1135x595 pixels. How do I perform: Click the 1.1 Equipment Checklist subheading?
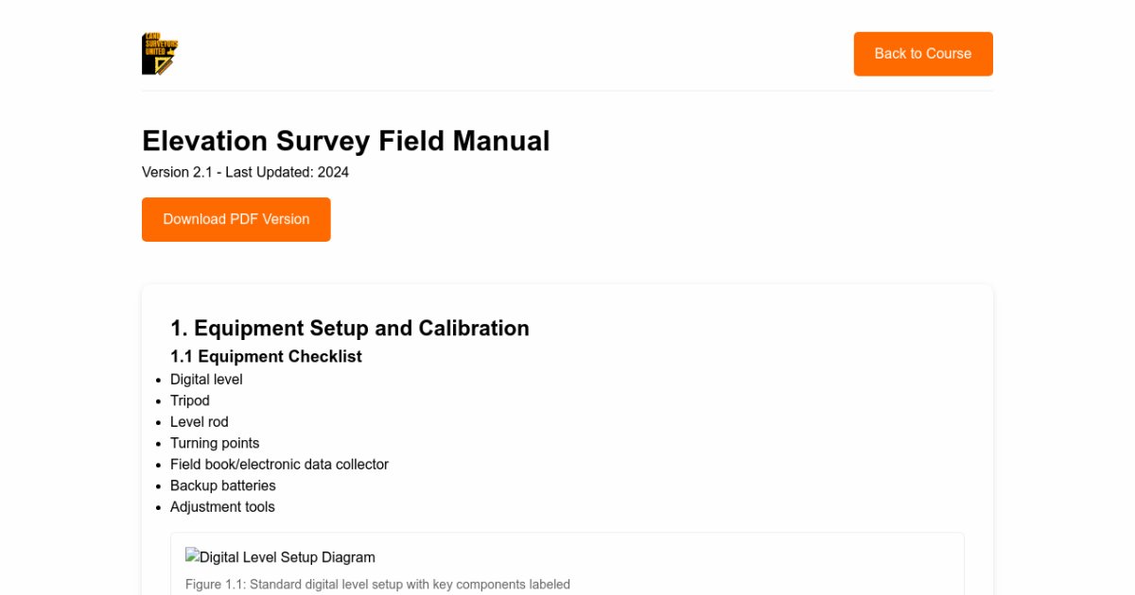click(x=266, y=356)
